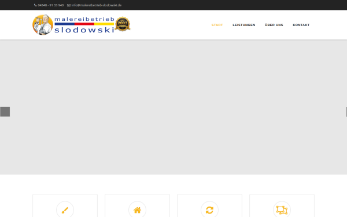Viewport: 347px width, 217px height.
Task: Click the object group service icon
Action: (x=282, y=210)
